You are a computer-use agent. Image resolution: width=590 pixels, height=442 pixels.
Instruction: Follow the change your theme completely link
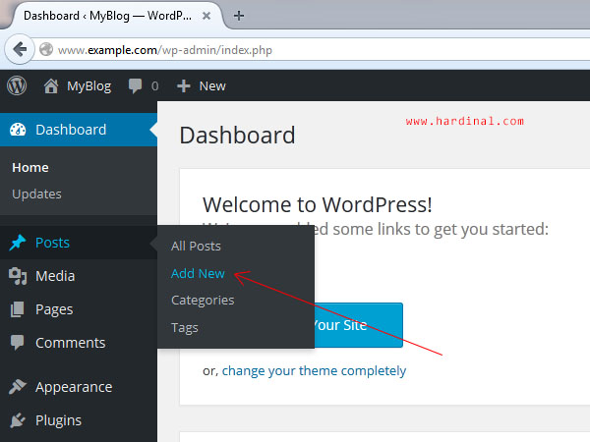click(314, 371)
